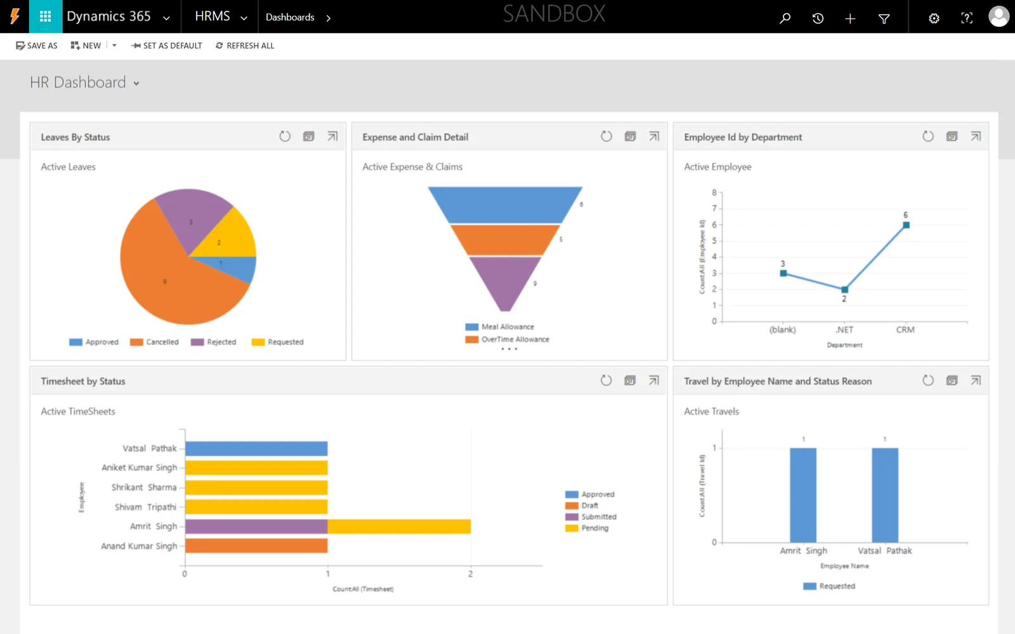Click the Rejected legend swatch in Leaves chart
1015x634 pixels.
(197, 342)
